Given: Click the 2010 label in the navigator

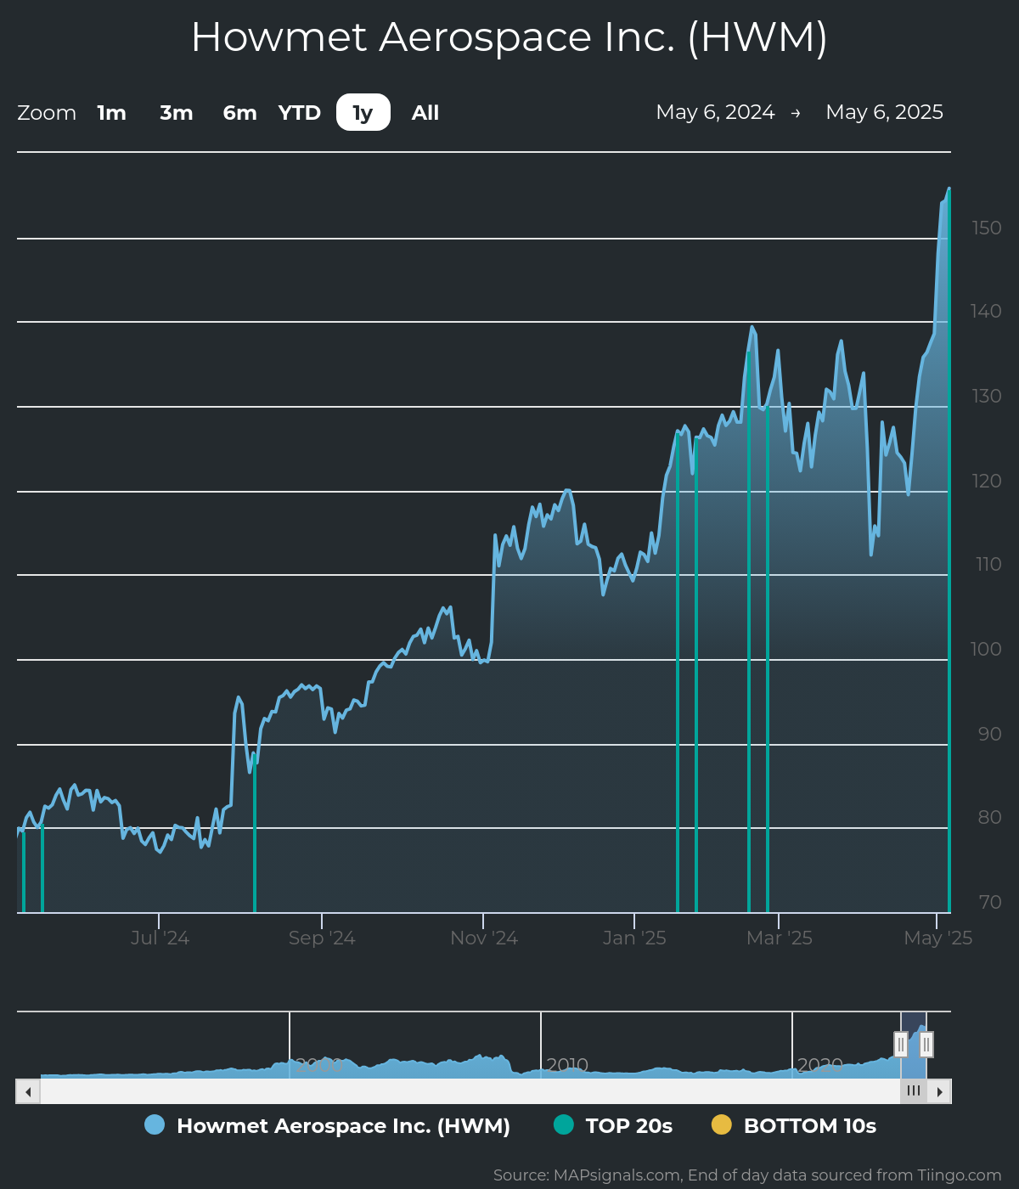Looking at the screenshot, I should 567,1065.
